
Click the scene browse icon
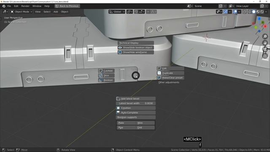190,6
